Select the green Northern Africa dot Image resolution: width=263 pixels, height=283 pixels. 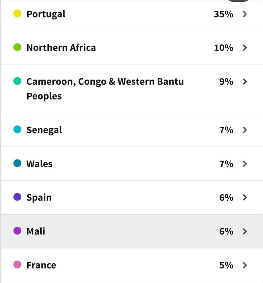17,47
